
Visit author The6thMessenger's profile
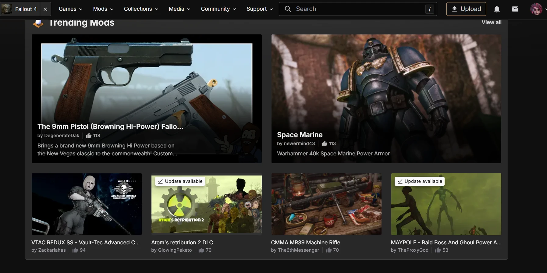tap(298, 250)
